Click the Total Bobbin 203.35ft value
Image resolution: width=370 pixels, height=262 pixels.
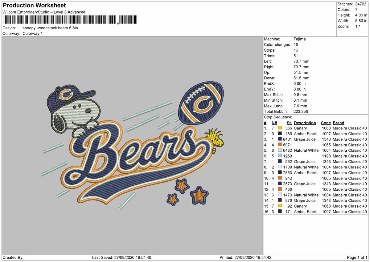301,112
